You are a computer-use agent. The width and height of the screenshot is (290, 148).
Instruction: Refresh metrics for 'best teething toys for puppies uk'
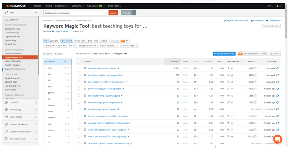pyautogui.click(x=277, y=109)
